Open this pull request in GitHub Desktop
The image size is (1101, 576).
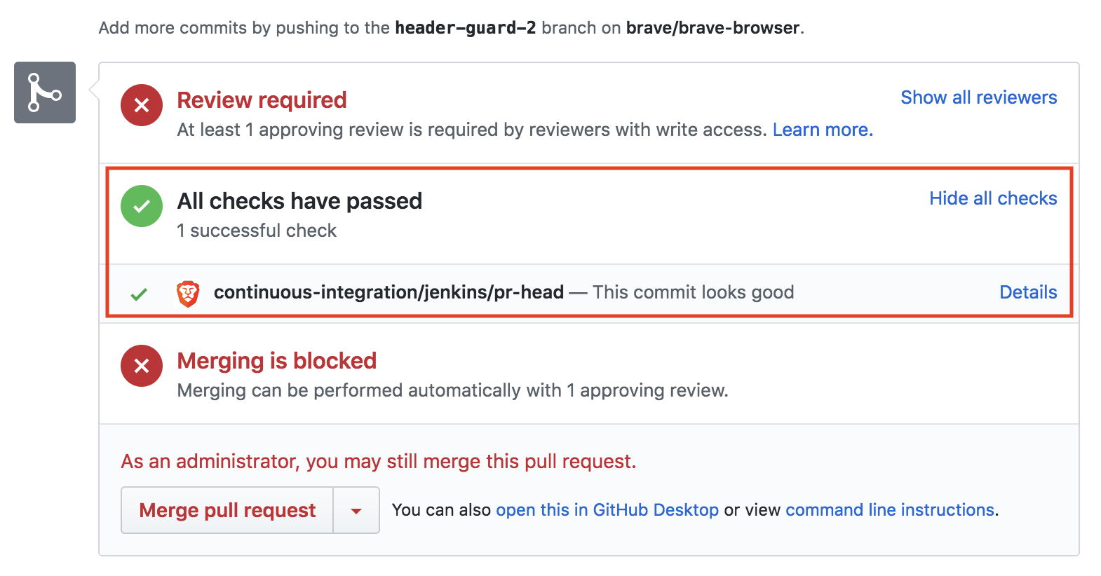pos(607,509)
